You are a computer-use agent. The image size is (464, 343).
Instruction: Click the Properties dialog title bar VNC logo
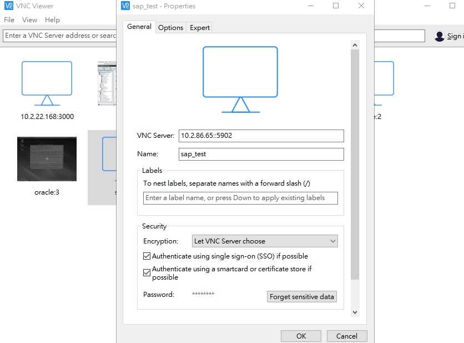coord(125,6)
